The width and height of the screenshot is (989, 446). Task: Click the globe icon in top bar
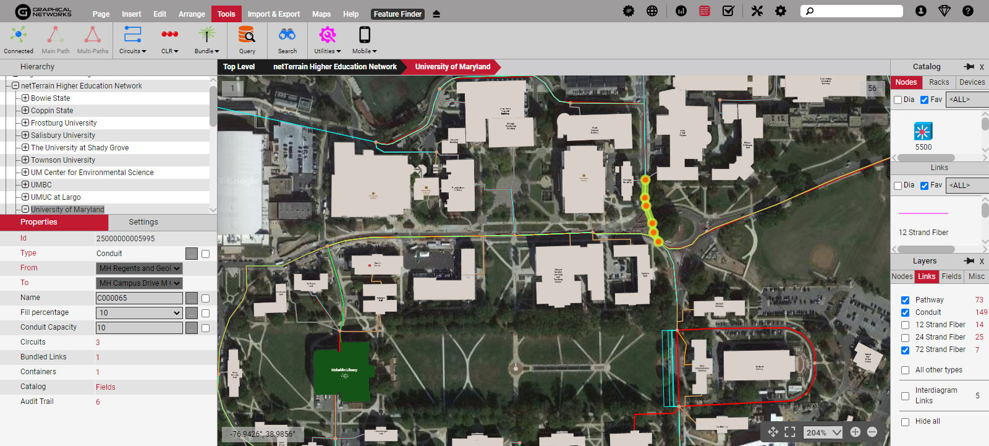652,11
